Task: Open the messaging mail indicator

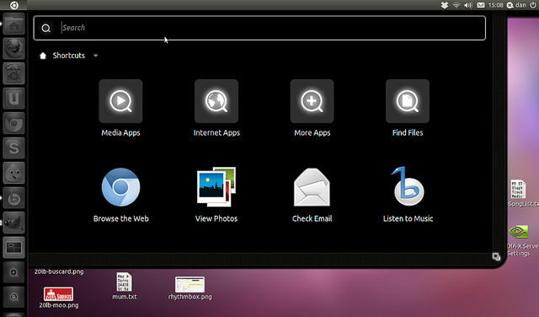Action: coord(481,5)
